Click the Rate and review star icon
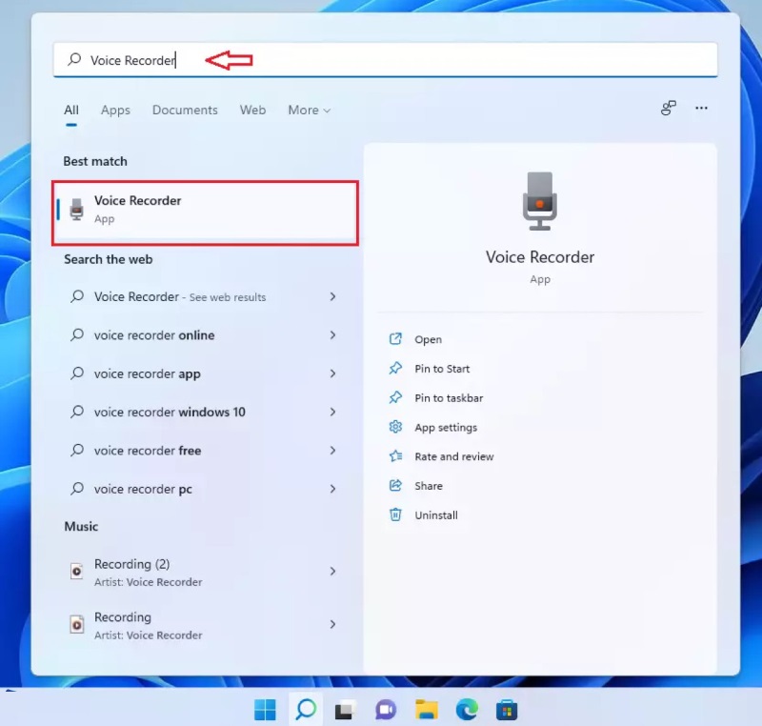Viewport: 762px width, 726px height. 395,455
